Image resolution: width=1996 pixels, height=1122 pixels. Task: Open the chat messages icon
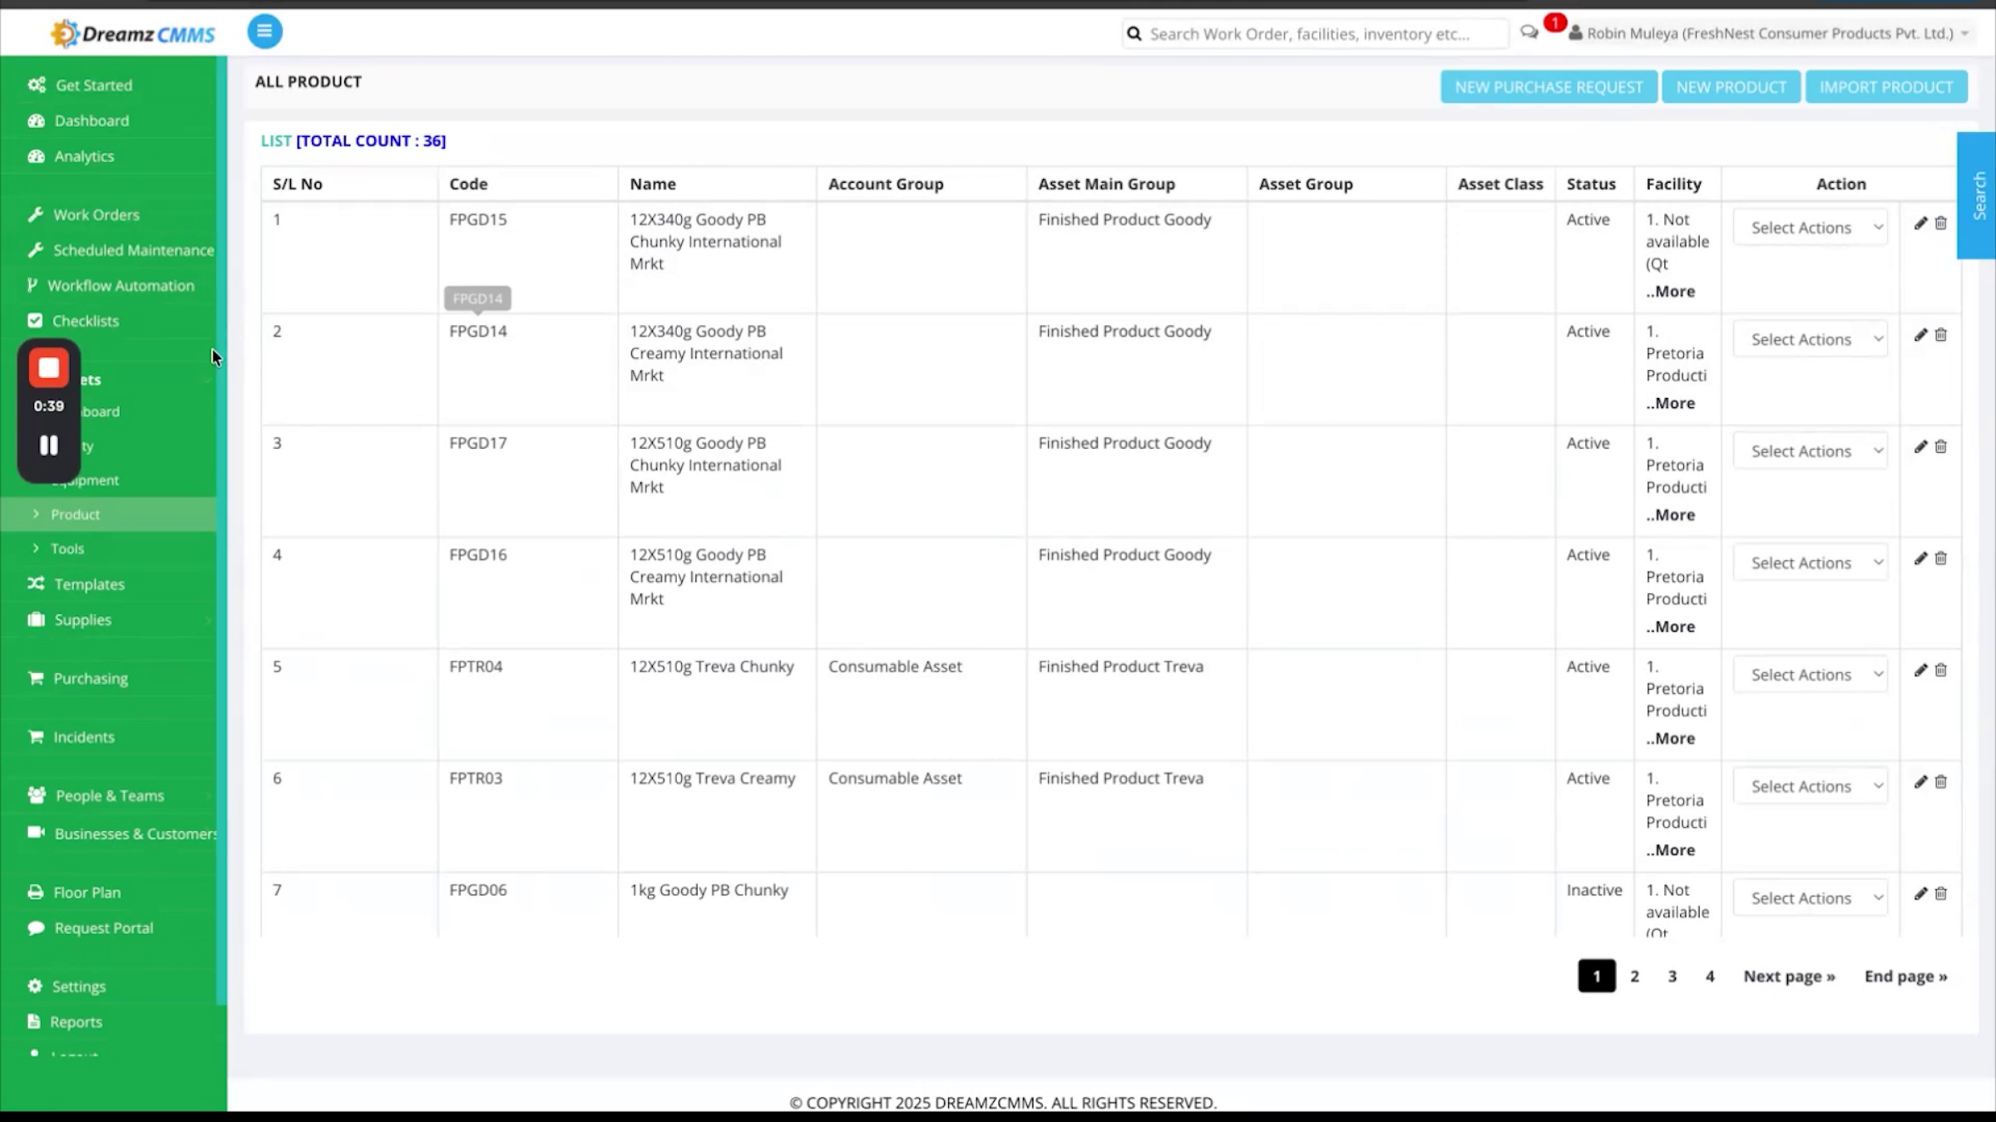(1529, 32)
